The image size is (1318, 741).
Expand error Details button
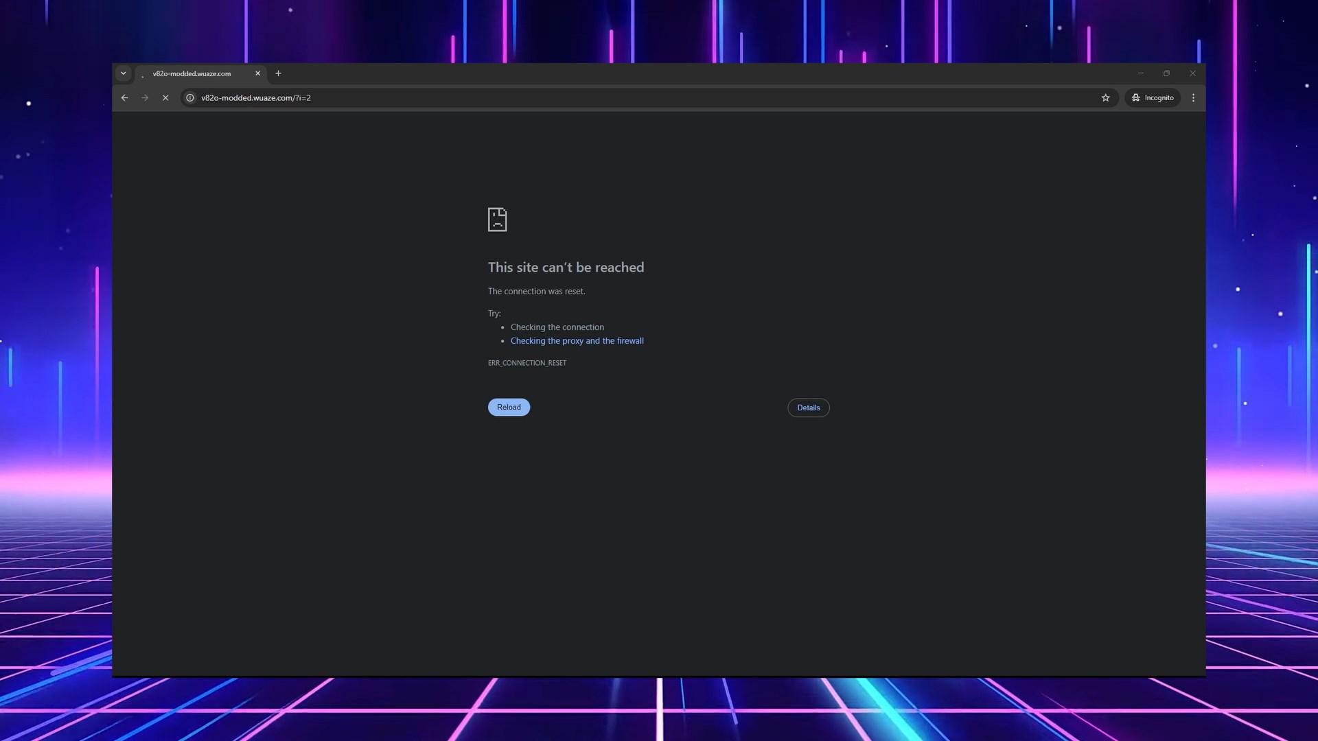tap(809, 408)
